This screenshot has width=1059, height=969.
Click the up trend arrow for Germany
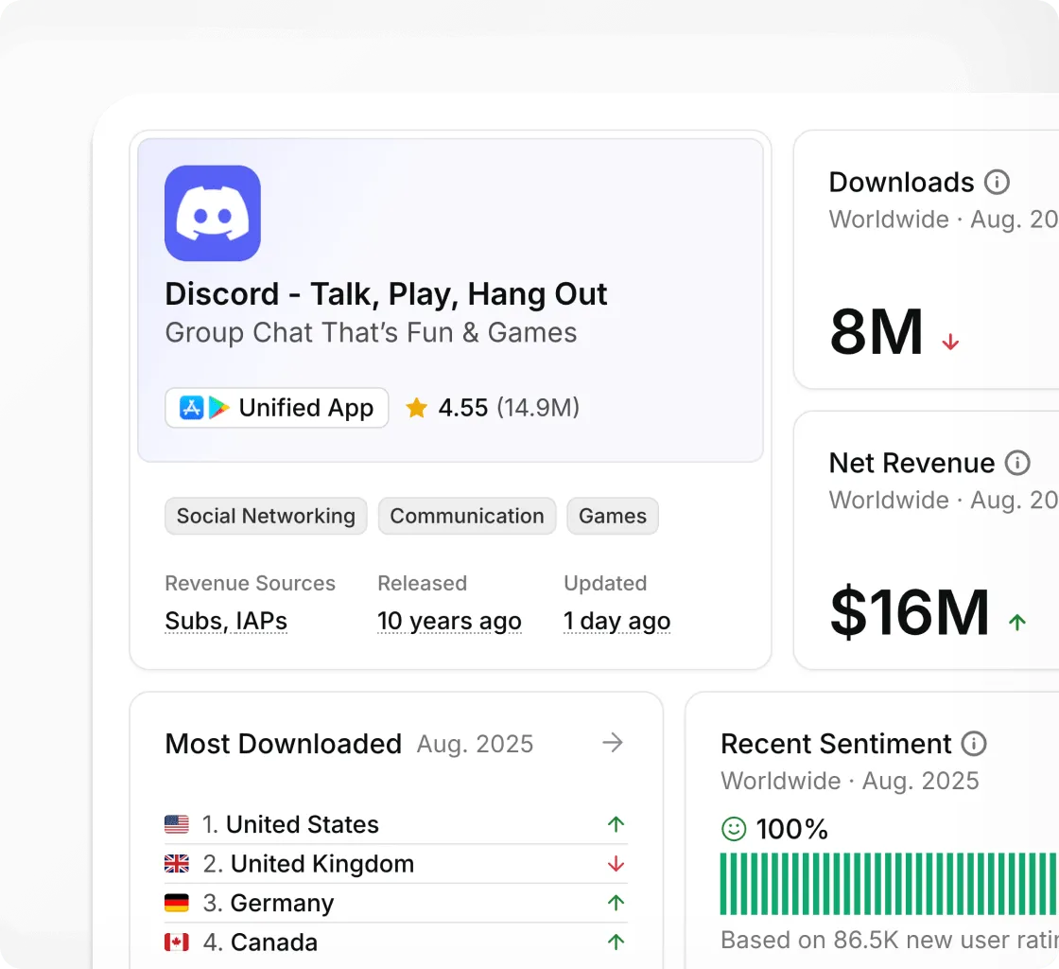pos(616,903)
